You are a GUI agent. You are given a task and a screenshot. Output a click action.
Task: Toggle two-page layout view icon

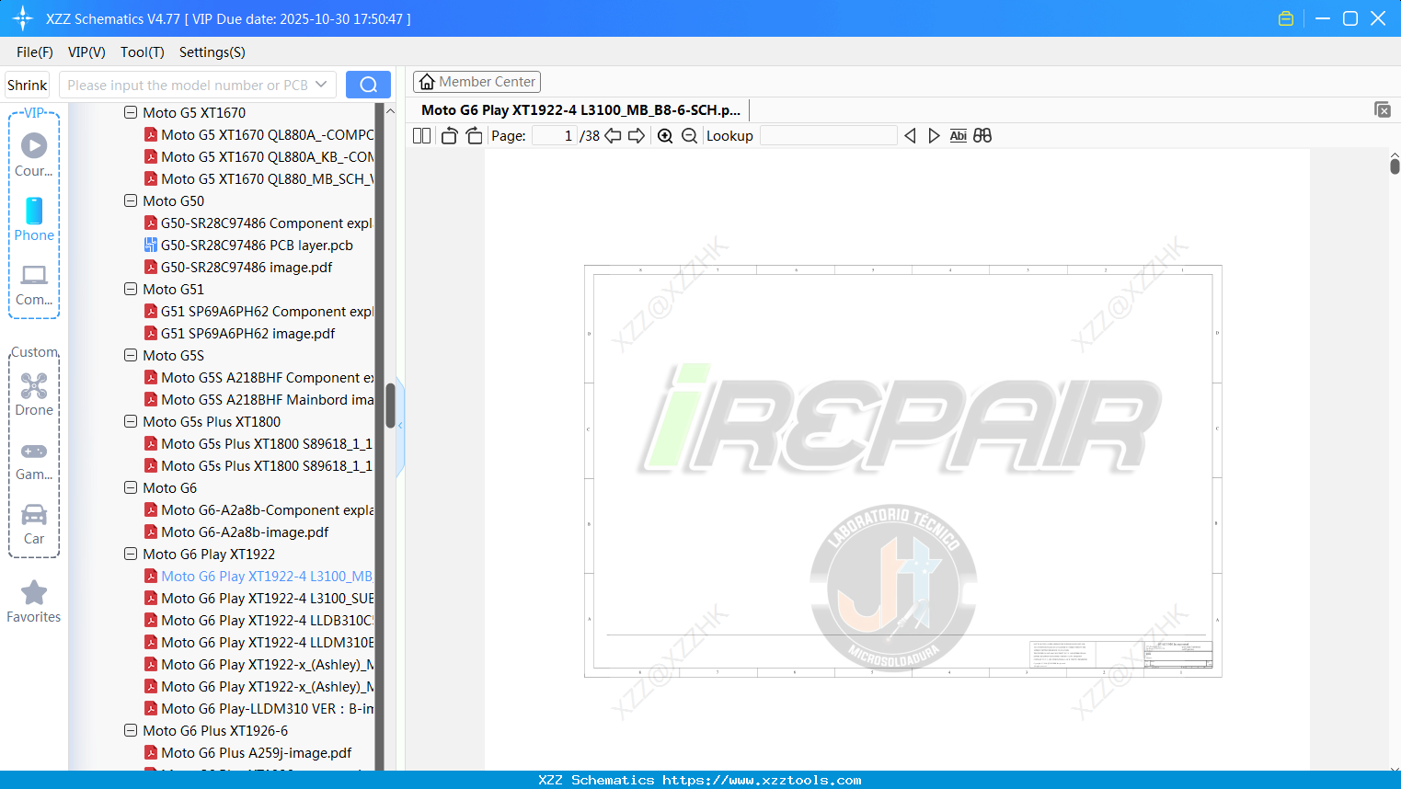(422, 136)
